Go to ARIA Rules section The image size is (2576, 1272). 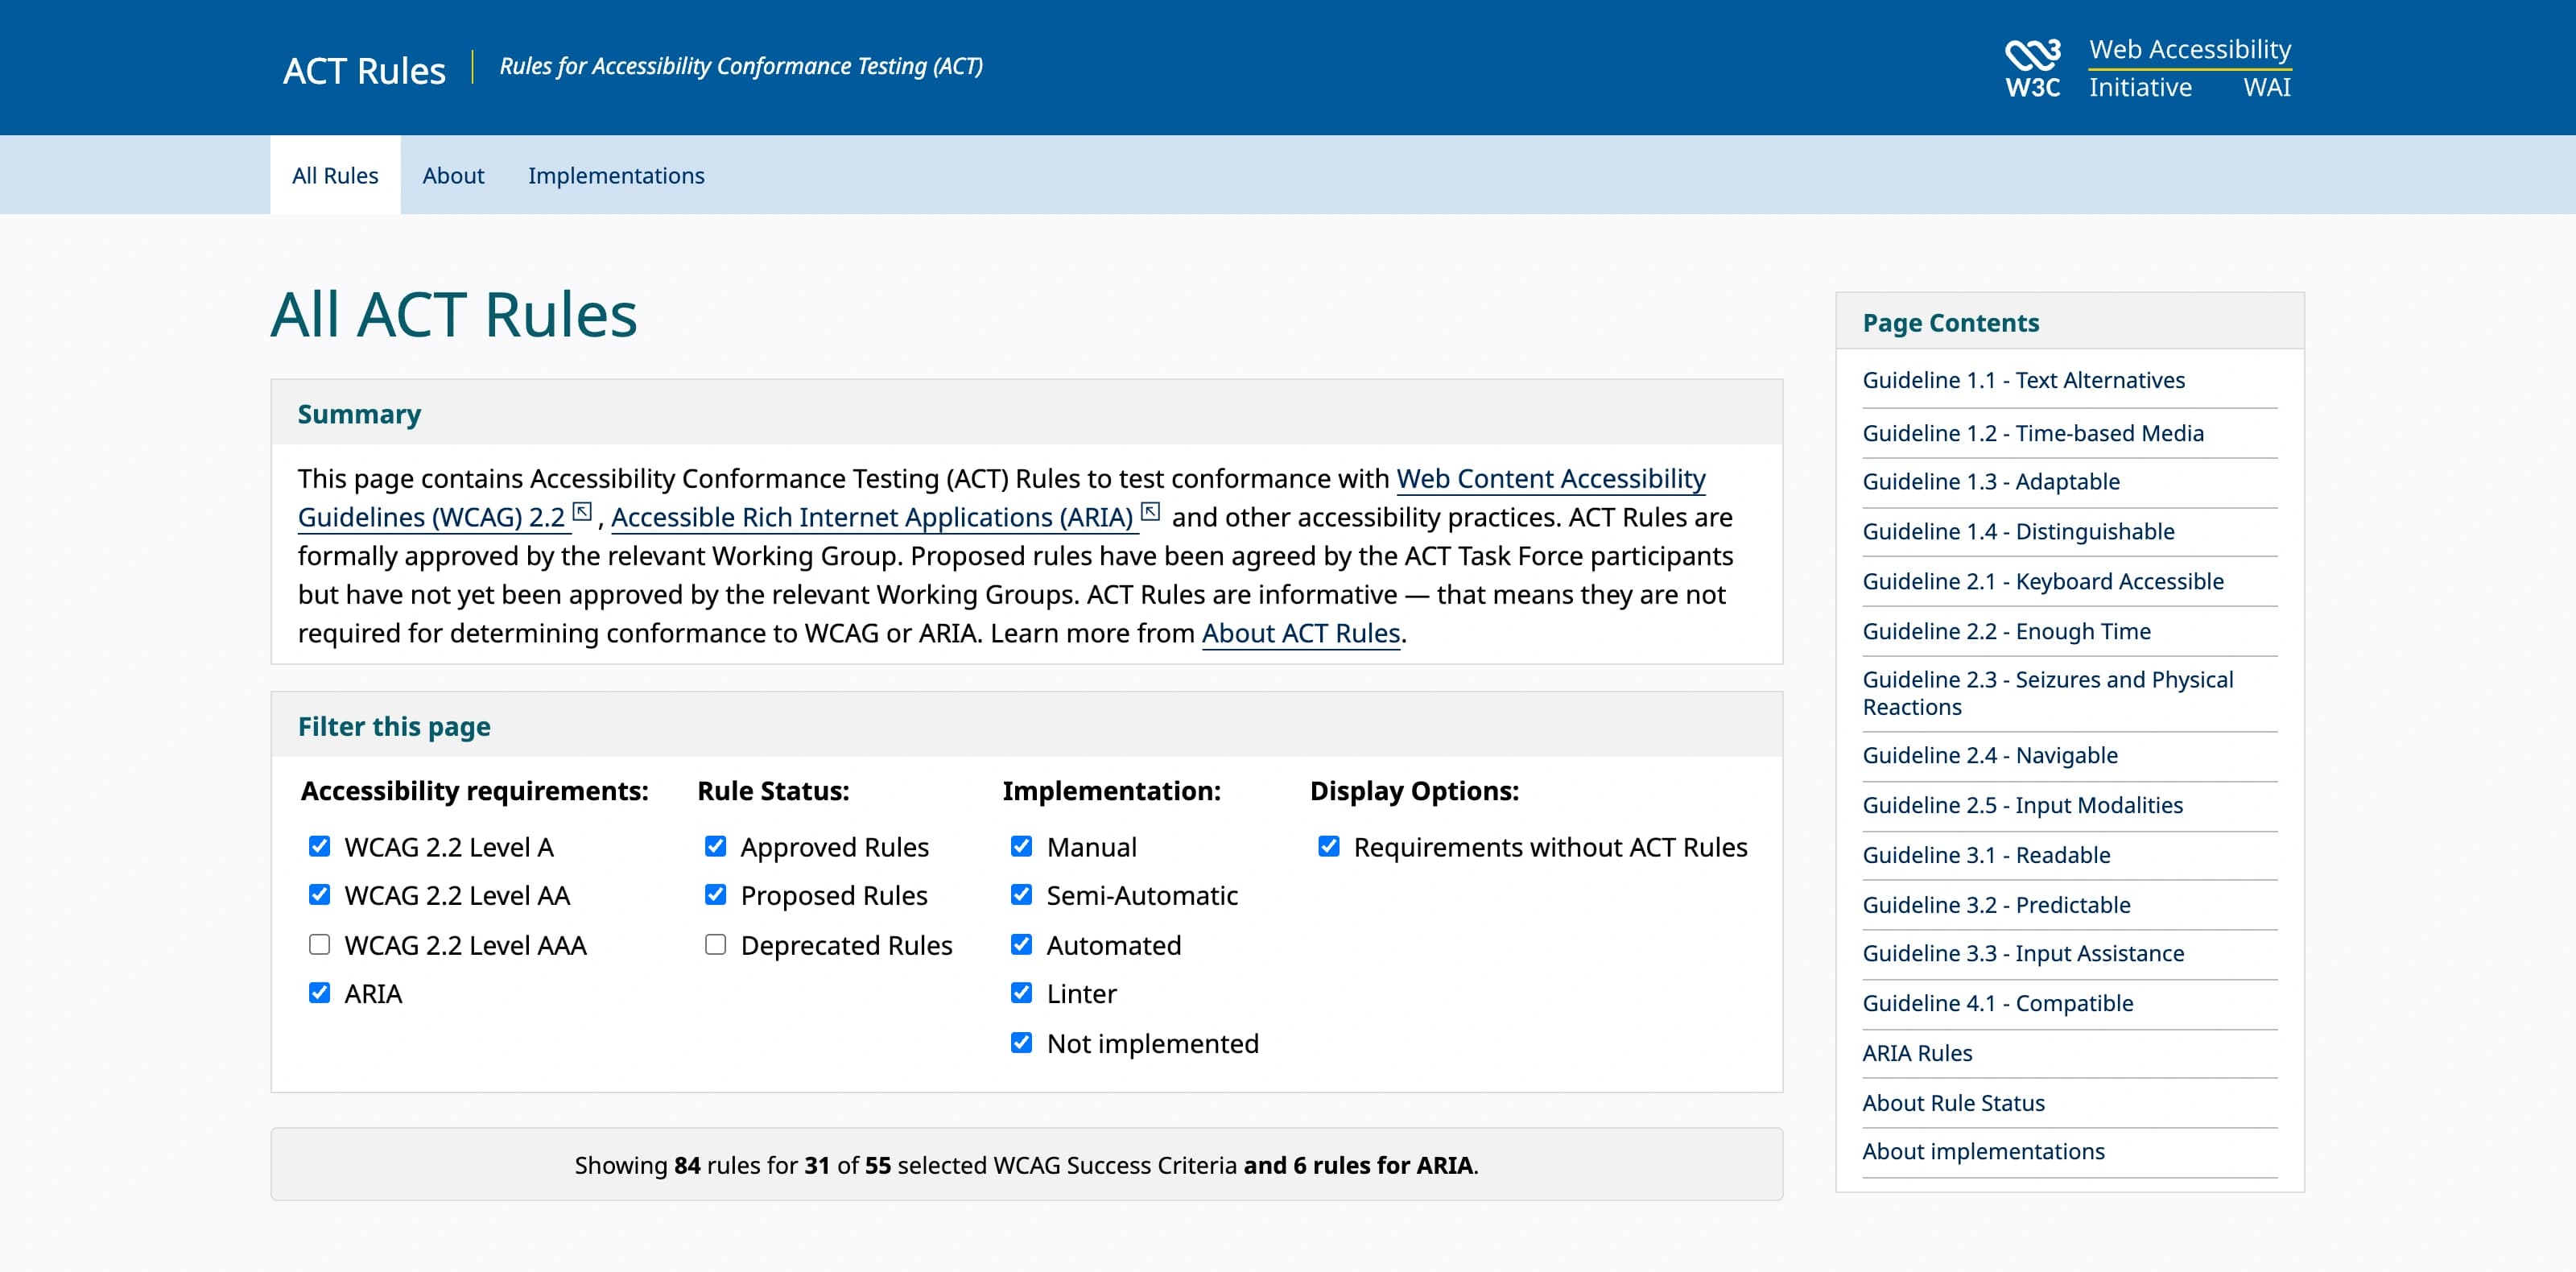click(x=1917, y=1053)
